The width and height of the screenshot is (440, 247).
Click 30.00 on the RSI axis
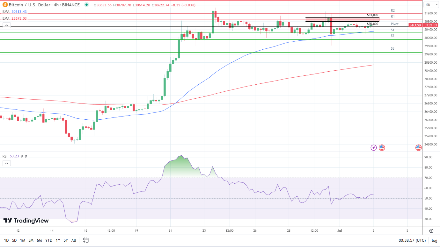pyautogui.click(x=429, y=219)
